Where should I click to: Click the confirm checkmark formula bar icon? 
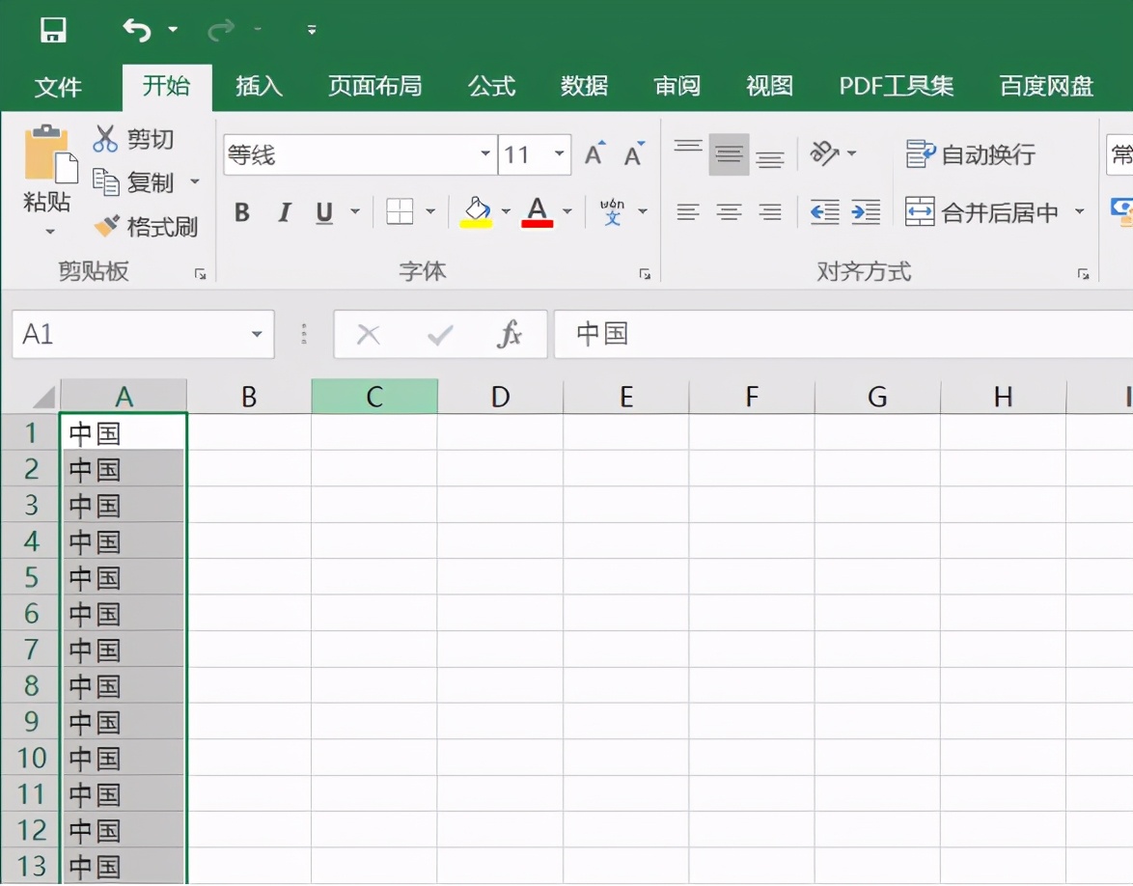pyautogui.click(x=440, y=335)
